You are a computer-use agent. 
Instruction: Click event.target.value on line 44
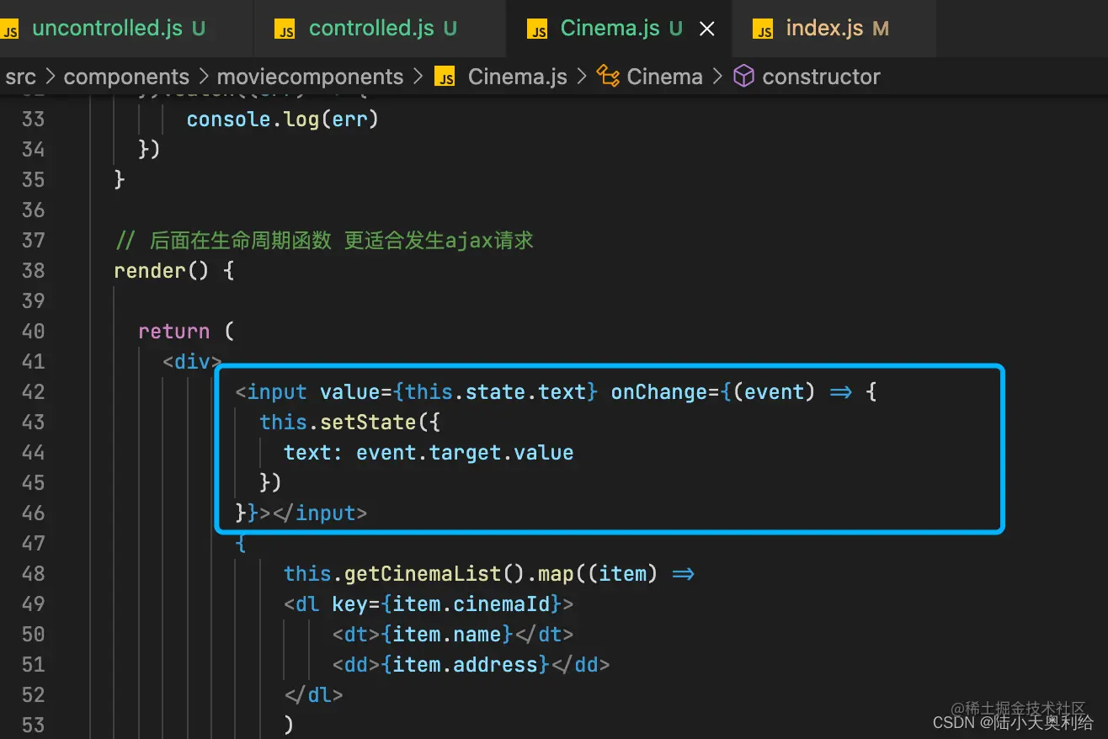[x=465, y=453]
